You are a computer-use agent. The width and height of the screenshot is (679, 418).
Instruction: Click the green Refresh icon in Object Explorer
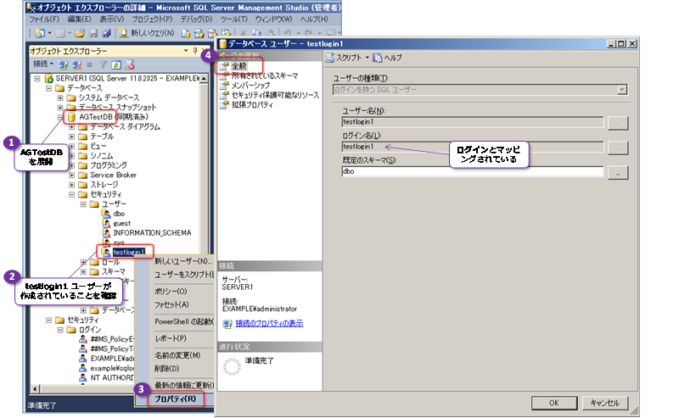point(116,65)
